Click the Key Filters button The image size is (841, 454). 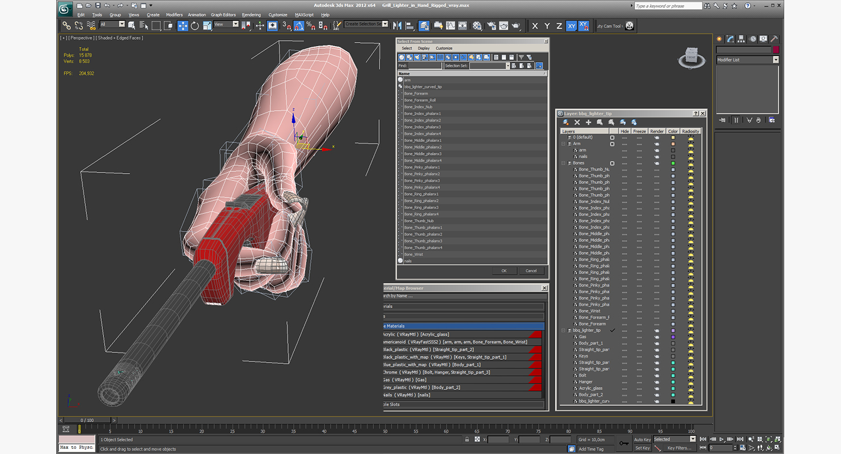pos(679,448)
